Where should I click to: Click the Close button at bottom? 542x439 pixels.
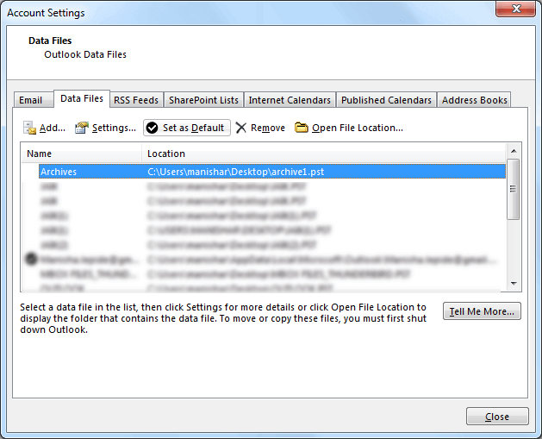pyautogui.click(x=497, y=417)
